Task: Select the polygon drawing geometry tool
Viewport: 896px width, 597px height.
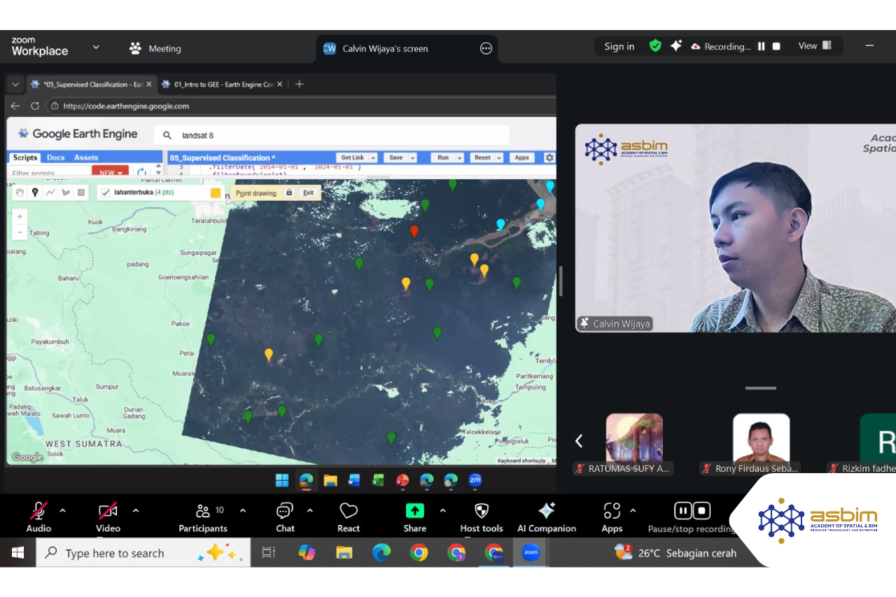Action: tap(64, 193)
